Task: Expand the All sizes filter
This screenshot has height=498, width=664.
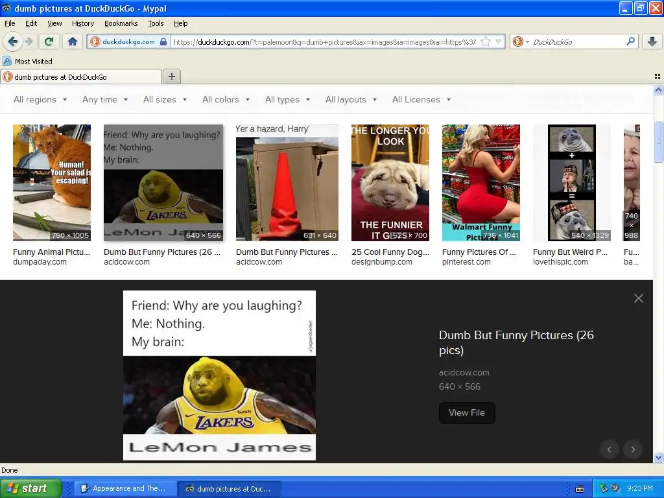Action: [x=165, y=99]
